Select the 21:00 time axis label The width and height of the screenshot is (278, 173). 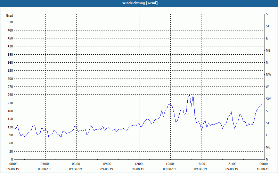232,164
